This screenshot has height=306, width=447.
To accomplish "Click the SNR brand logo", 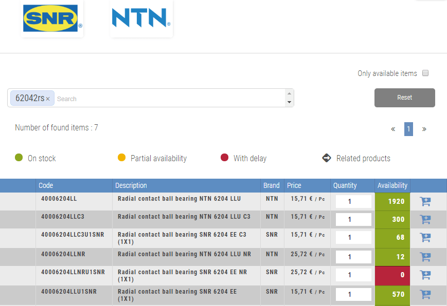I will [x=52, y=18].
